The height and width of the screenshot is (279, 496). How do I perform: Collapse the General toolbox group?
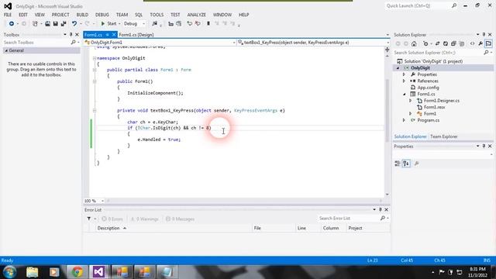(6, 50)
